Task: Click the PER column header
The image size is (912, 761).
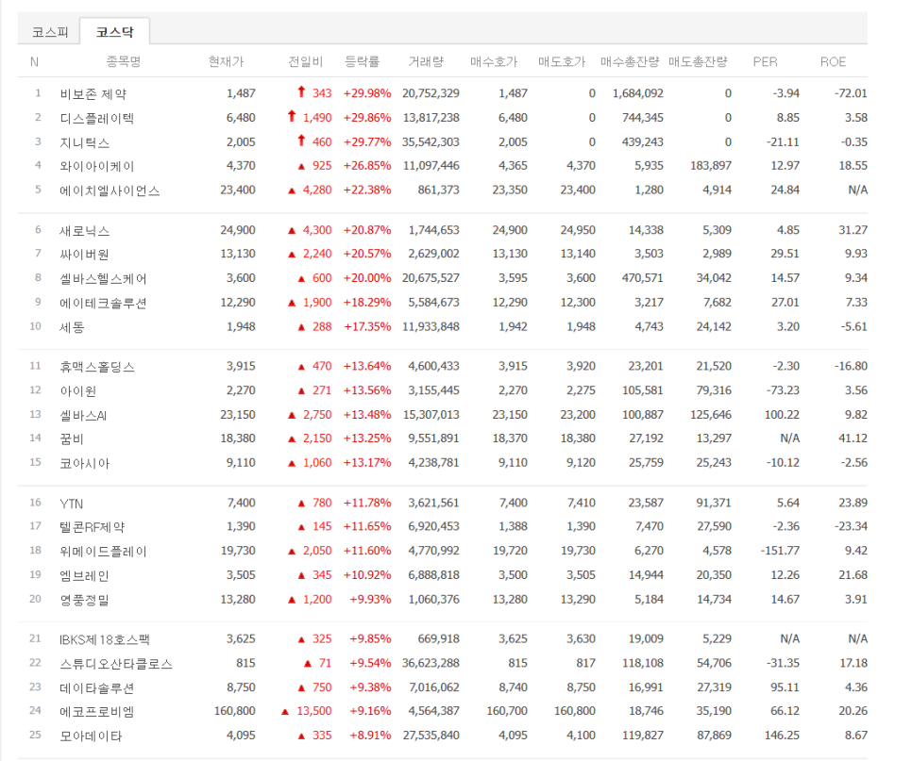Action: coord(766,61)
